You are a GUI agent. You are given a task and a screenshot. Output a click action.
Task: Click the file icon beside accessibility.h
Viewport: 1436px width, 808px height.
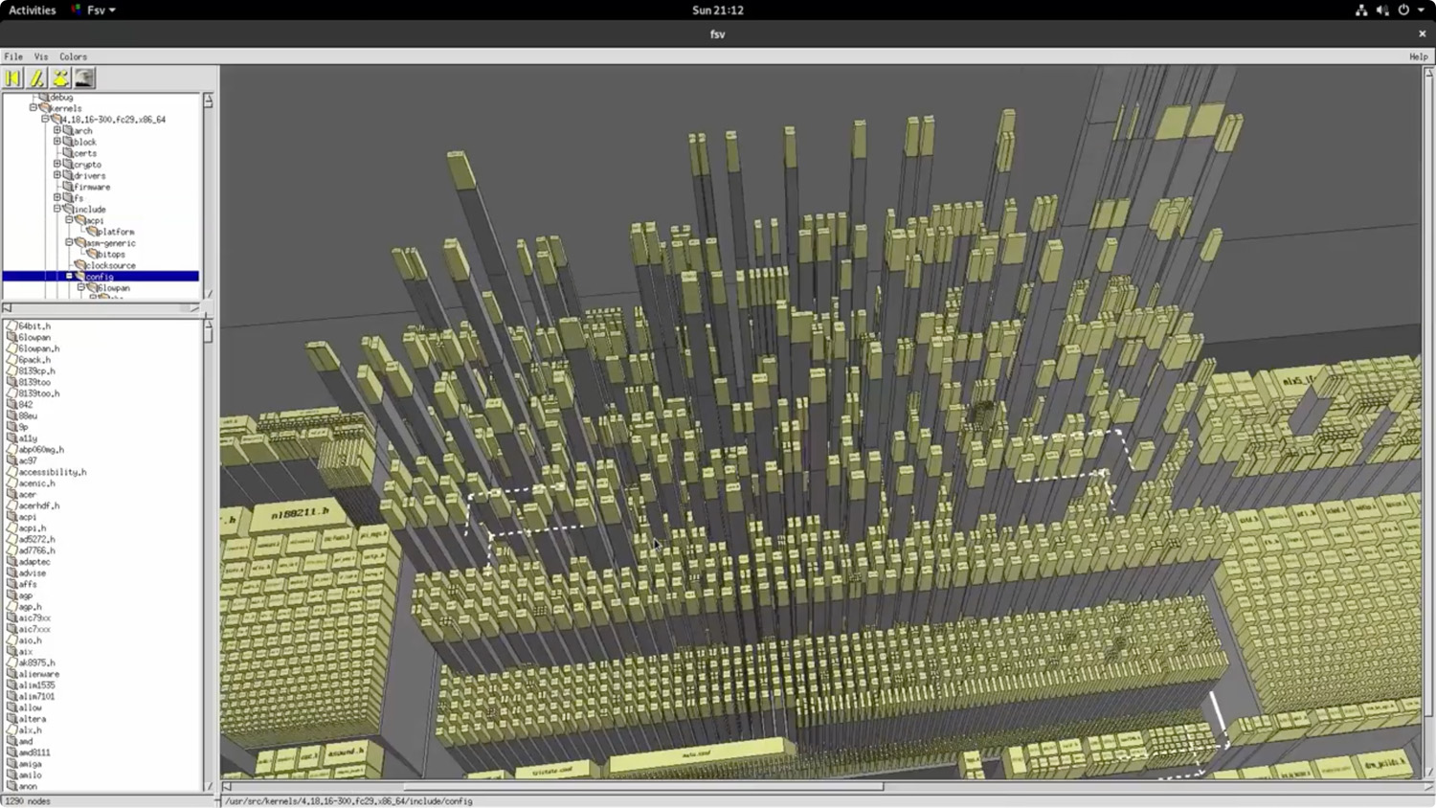[x=11, y=472]
